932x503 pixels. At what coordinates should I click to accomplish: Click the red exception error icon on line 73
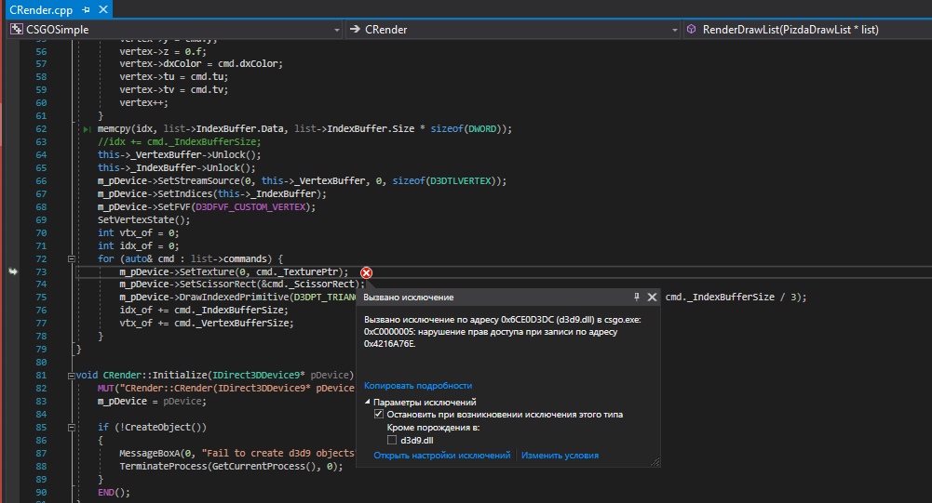366,271
